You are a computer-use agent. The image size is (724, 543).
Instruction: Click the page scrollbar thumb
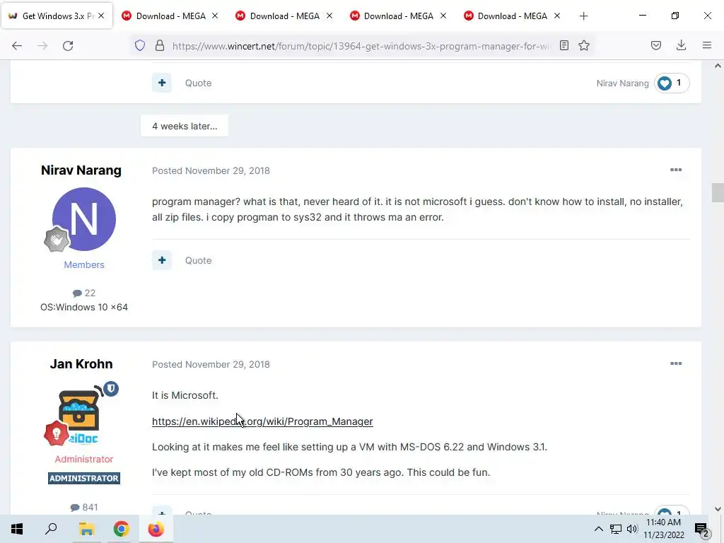pos(718,192)
